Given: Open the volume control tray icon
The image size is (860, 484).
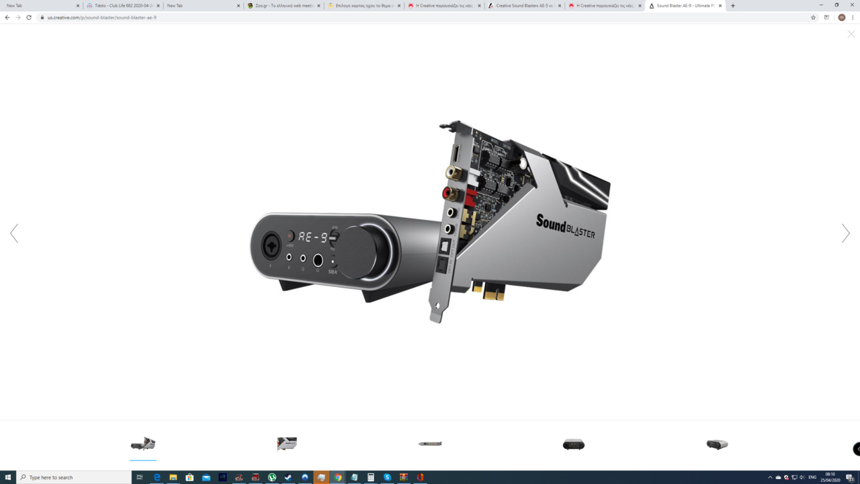Looking at the screenshot, I should 802,477.
